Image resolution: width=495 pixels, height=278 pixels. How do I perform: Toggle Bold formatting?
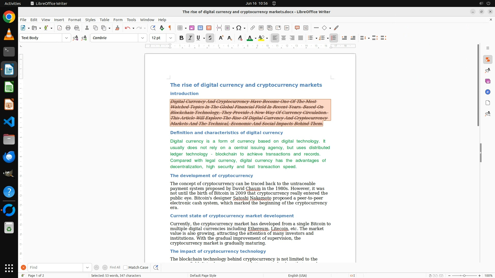pyautogui.click(x=181, y=38)
